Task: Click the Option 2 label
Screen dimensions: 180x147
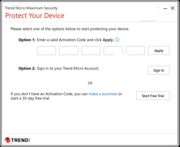Action: coord(27,68)
